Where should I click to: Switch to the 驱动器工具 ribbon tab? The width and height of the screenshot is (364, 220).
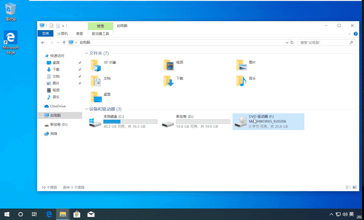[100, 34]
